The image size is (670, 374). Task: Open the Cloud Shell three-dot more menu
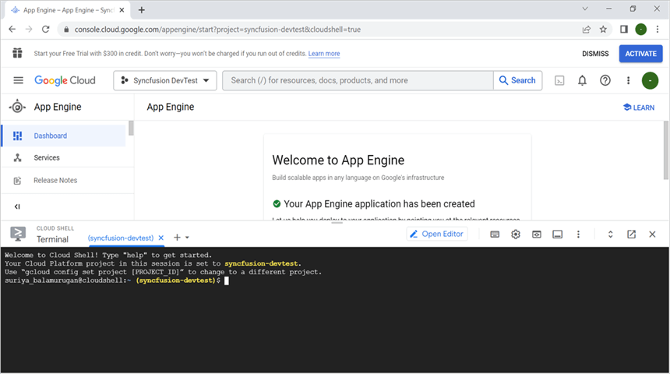(x=578, y=235)
